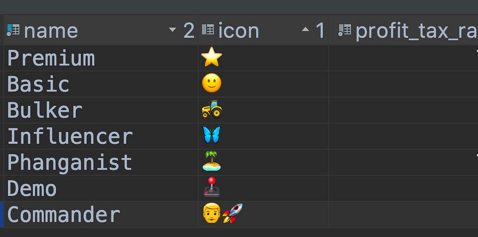Select the tractor emoji in Bulker row
The width and height of the screenshot is (478, 237).
point(212,109)
